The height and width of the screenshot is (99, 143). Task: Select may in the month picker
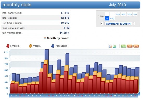coord(129,14)
